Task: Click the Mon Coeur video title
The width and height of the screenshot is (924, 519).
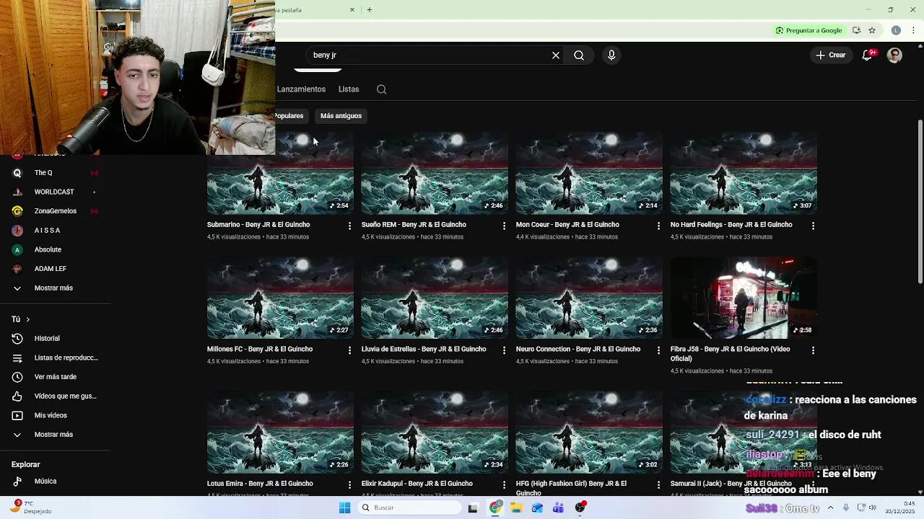Action: pyautogui.click(x=567, y=225)
